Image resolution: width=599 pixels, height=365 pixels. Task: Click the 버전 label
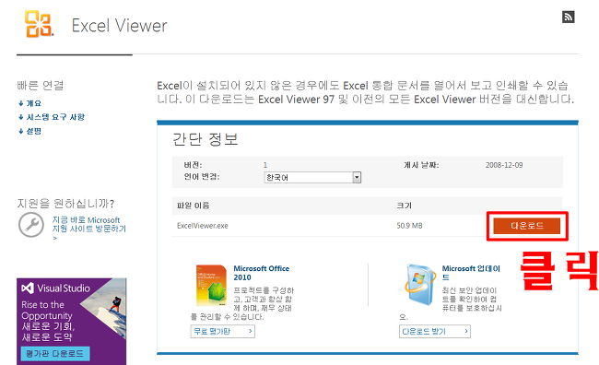[193, 165]
